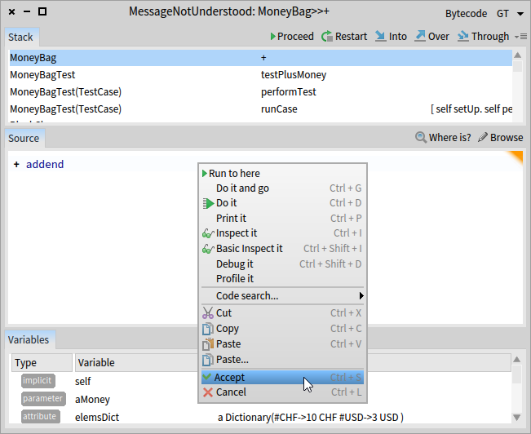
Task: Switch to GT debugger
Action: (502, 14)
